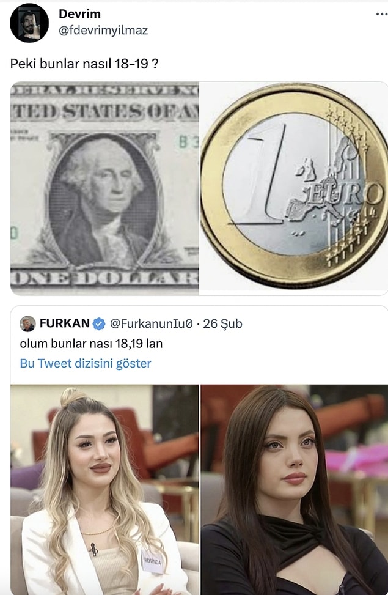Screen dimensions: 388x595
Task: Open the dark-haired woman's photo
Action: click(294, 490)
